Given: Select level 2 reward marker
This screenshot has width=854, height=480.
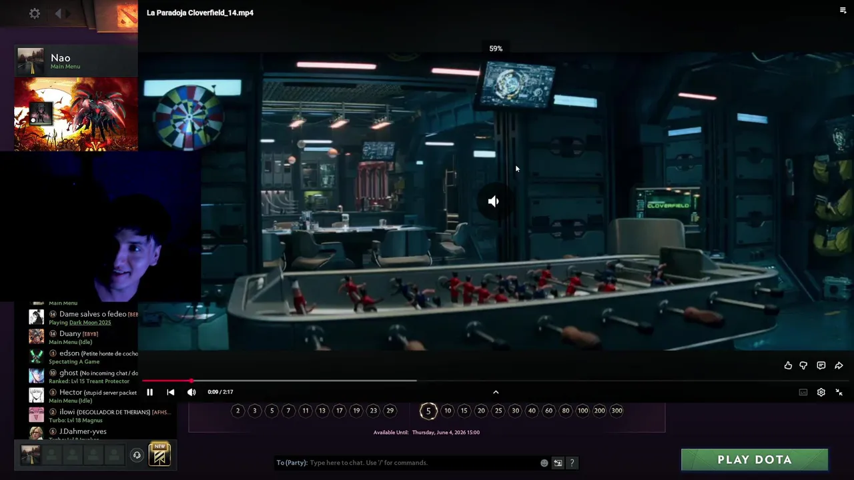Looking at the screenshot, I should (x=238, y=411).
